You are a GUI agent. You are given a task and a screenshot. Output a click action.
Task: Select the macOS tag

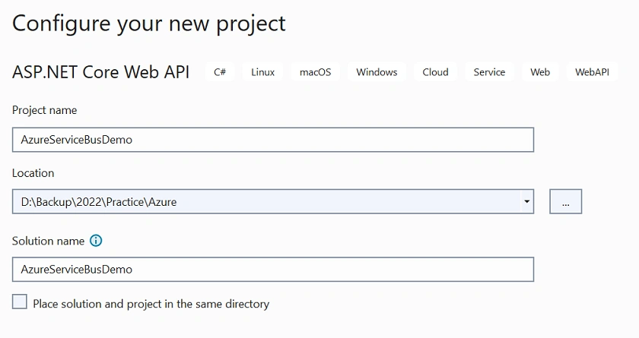(316, 72)
